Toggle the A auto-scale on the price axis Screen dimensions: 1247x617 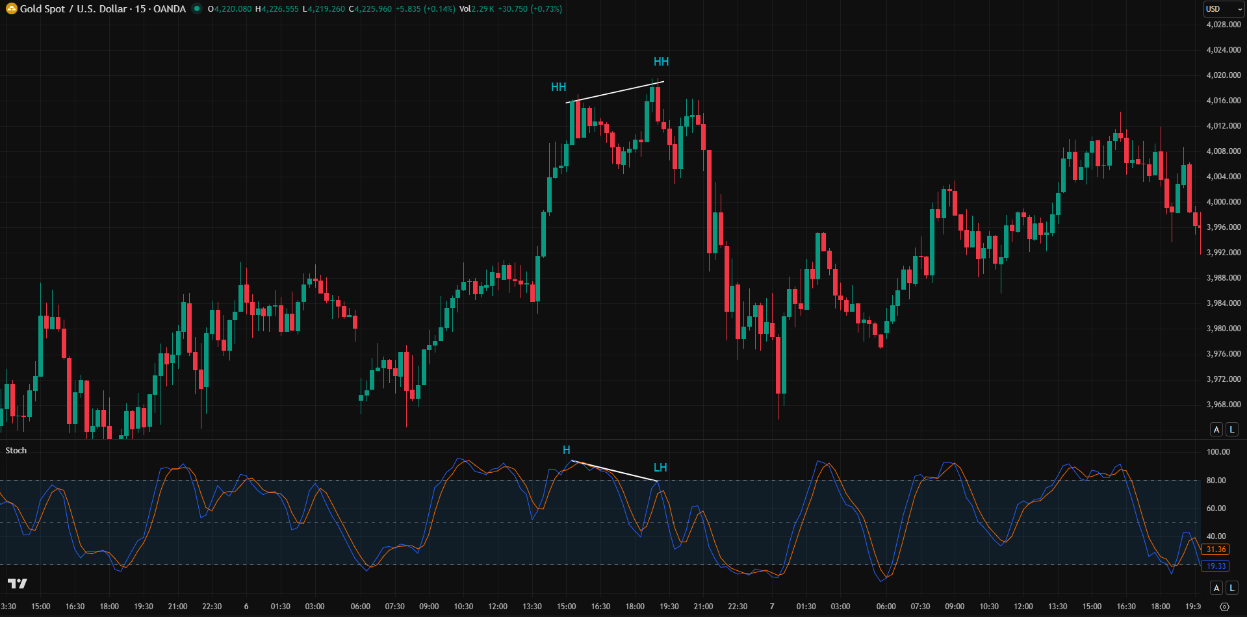[x=1216, y=429]
